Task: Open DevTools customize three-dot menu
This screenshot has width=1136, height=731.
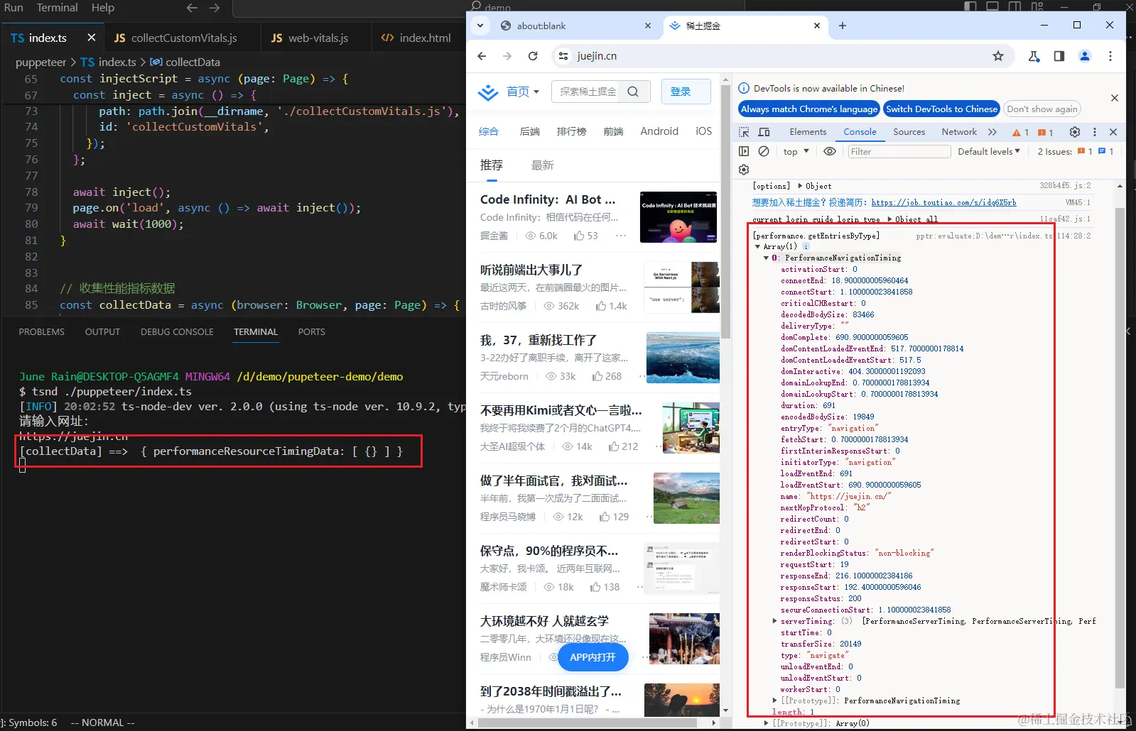Action: point(1095,132)
